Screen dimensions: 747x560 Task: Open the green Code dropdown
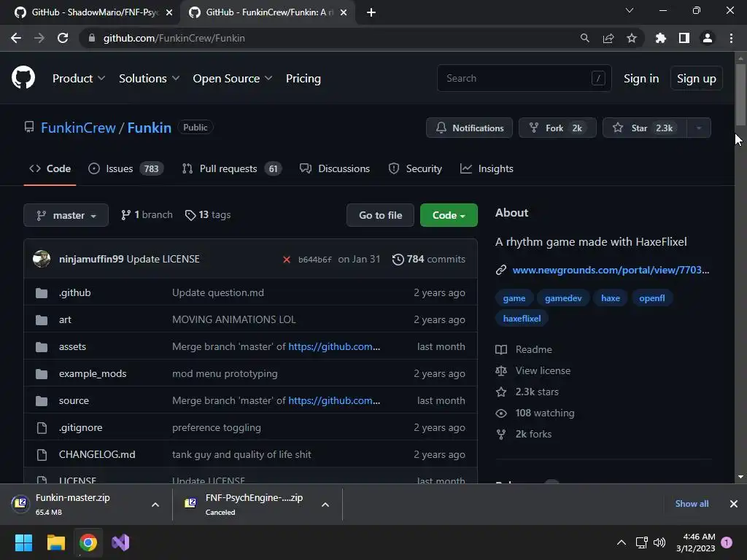(449, 215)
